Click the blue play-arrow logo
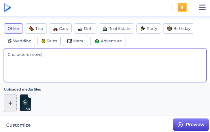210x132 pixels. pyautogui.click(x=7, y=7)
